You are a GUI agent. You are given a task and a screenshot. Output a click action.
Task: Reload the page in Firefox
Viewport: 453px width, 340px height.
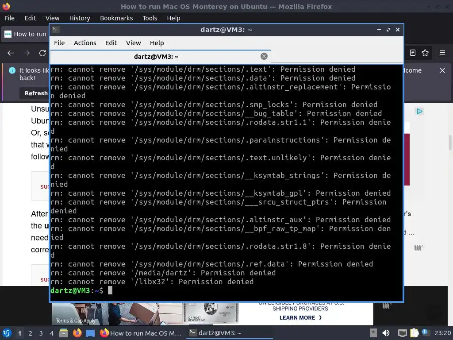(x=42, y=53)
